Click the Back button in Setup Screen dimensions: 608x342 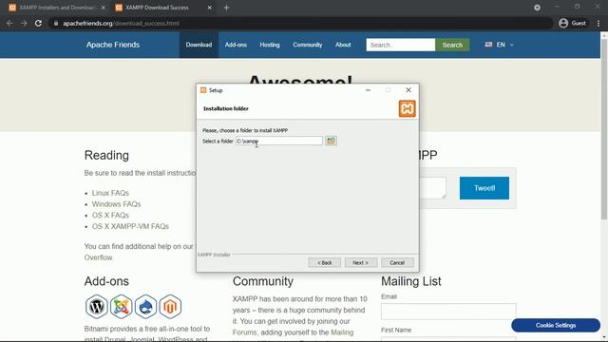(325, 262)
